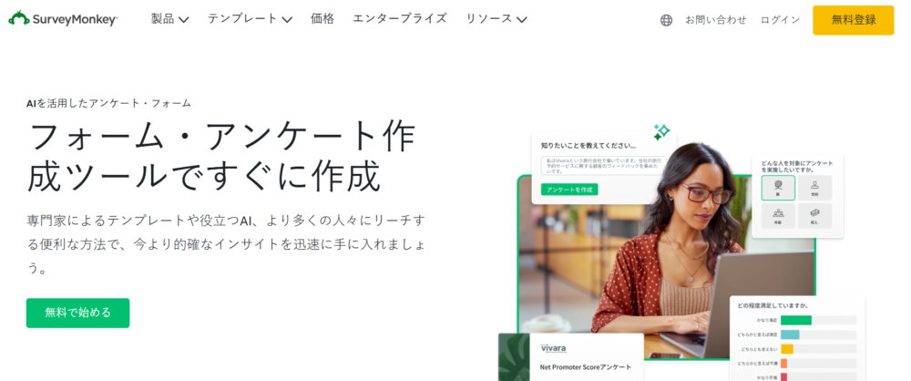Select the group audience tile
Viewport: 911px width, 381px height.
tap(778, 216)
